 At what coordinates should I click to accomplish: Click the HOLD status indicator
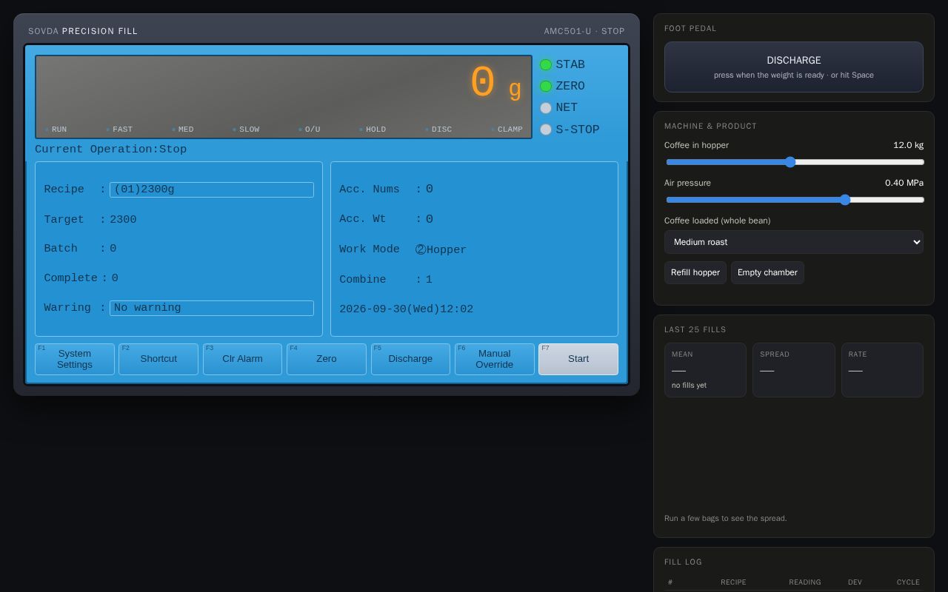[x=373, y=129]
